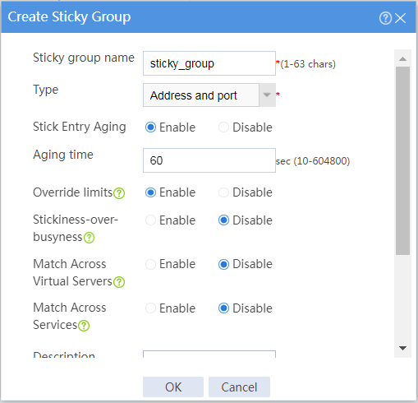Click the Aging time input field
The image size is (418, 403).
209,160
